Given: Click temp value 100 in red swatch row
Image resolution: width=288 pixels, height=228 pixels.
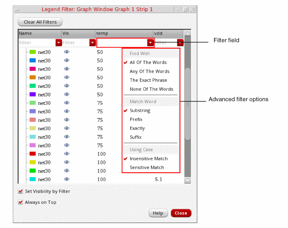Looking at the screenshot, I should tap(101, 154).
